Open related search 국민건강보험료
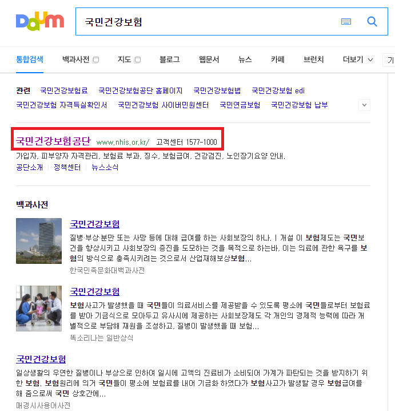The height and width of the screenshot is (411, 395). pos(64,90)
